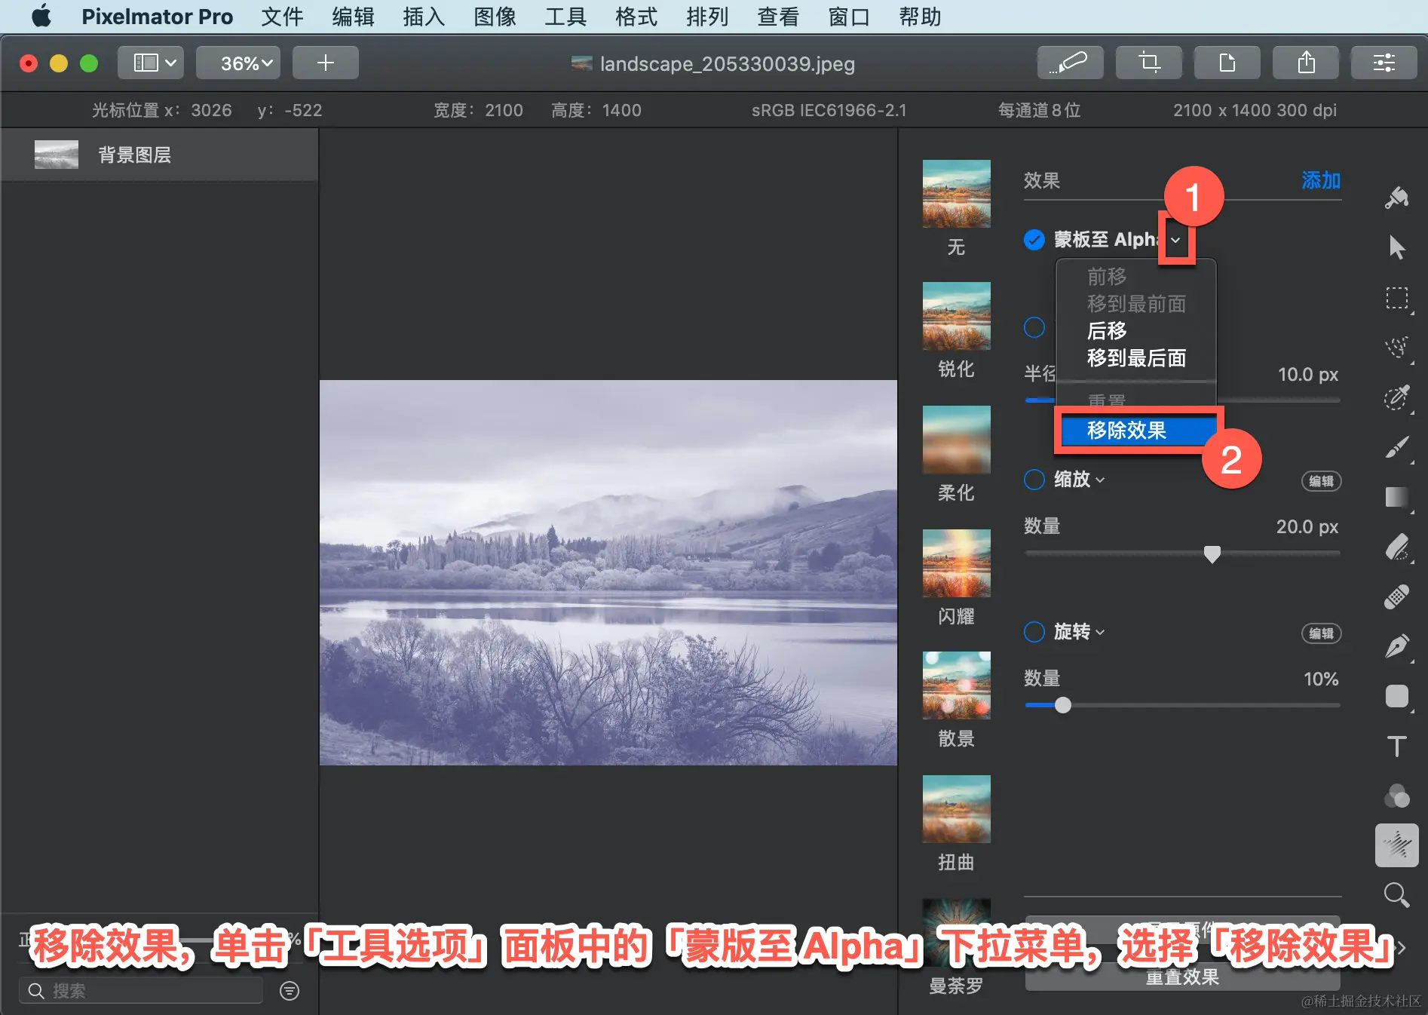The height and width of the screenshot is (1015, 1428).
Task: Adjust the 缩放 数量 slider handle
Action: 1212,555
